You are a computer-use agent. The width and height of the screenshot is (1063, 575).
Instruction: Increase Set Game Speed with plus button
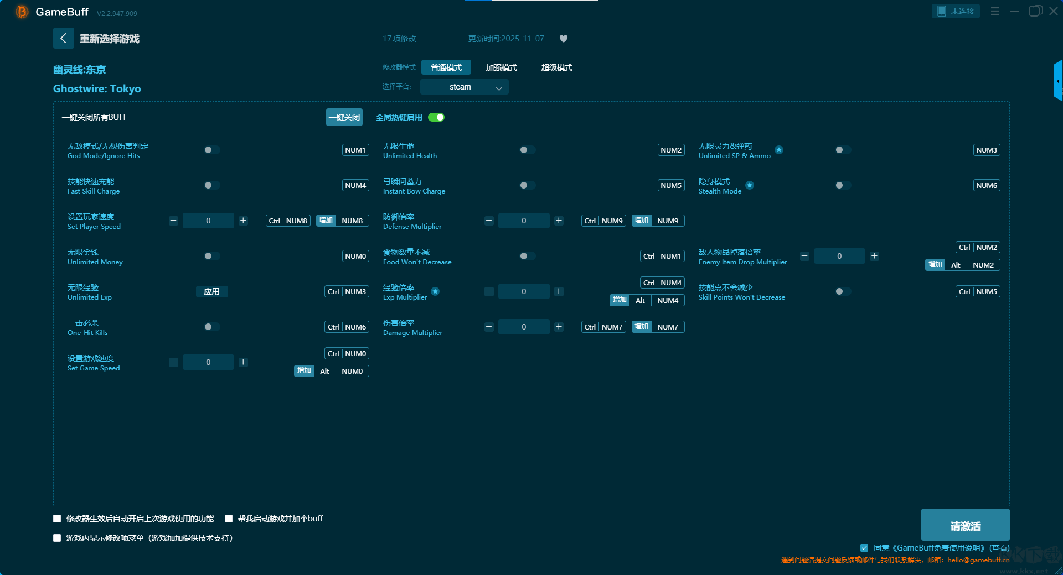pos(243,362)
